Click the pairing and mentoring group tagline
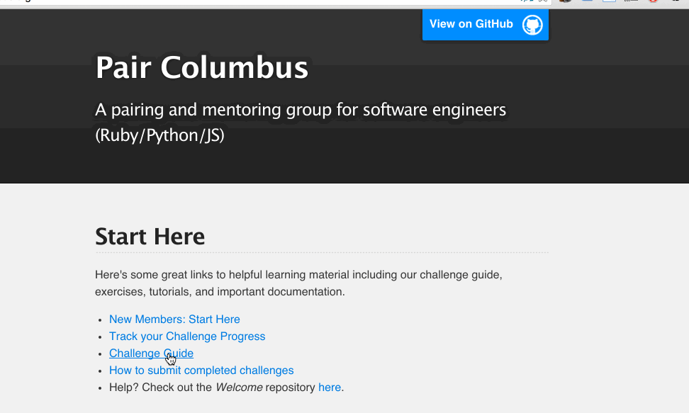 click(301, 111)
